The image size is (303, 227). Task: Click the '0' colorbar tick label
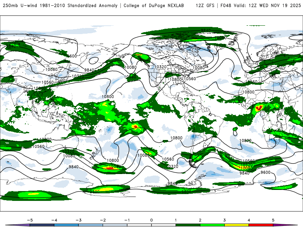[x=151, y=220]
